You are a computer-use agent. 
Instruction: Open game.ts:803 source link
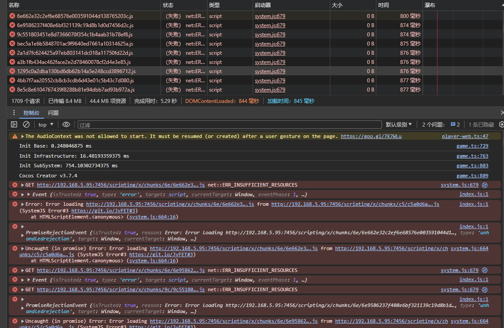point(472,166)
